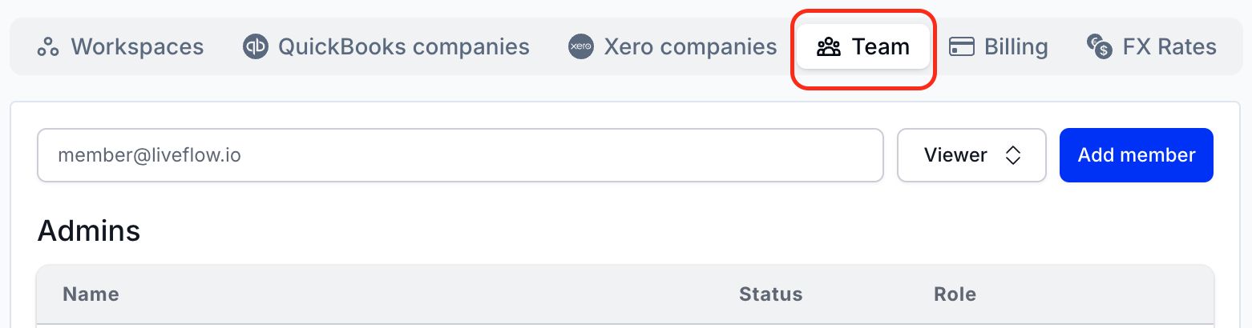The height and width of the screenshot is (328, 1252).
Task: Click the Role column header
Action: click(x=955, y=294)
